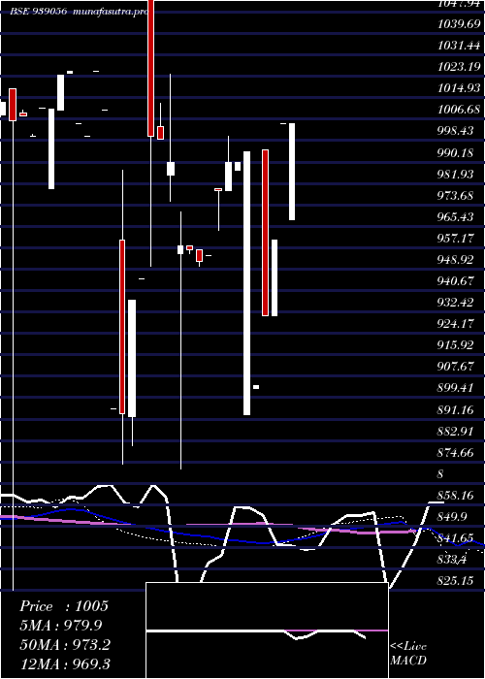This screenshot has width=485, height=679.
Task: Click the 12MA : 969.3 readout
Action: coord(65,663)
